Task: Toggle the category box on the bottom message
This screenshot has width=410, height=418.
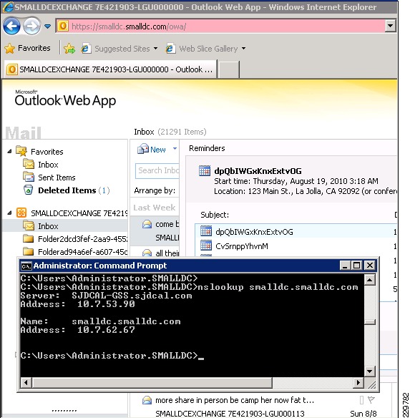Action: 361,400
